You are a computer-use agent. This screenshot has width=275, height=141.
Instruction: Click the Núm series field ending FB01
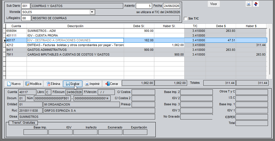tap(53, 98)
